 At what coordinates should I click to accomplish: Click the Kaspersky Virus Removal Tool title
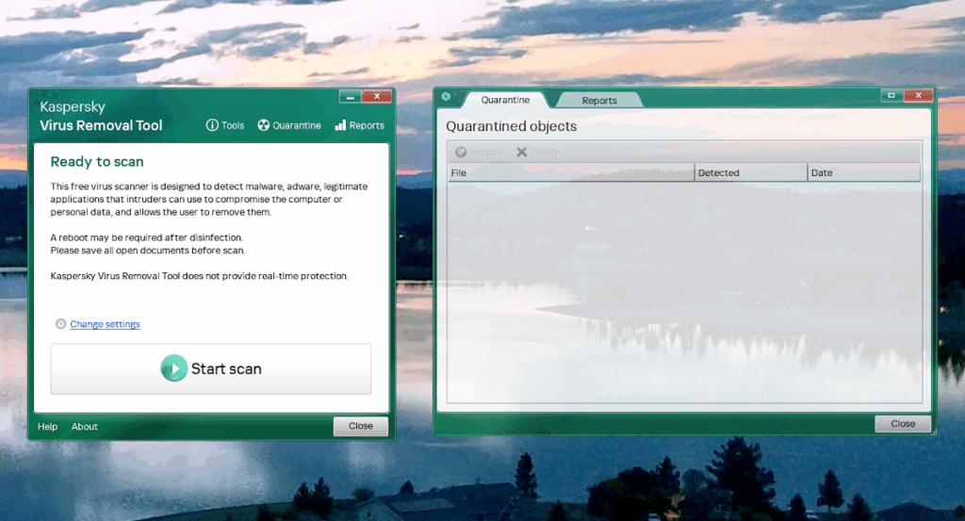(x=101, y=116)
